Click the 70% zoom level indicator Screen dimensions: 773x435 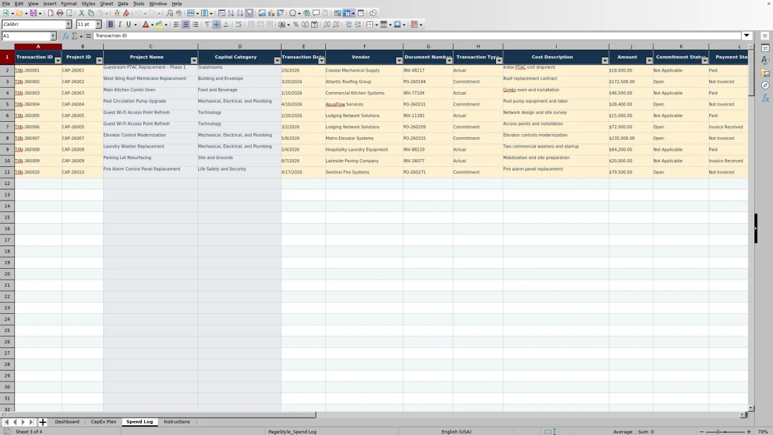pyautogui.click(x=762, y=431)
